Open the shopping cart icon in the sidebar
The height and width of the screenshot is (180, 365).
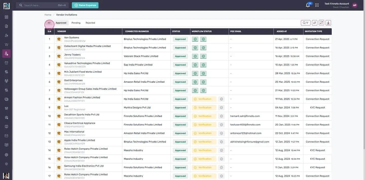[x=6, y=44]
